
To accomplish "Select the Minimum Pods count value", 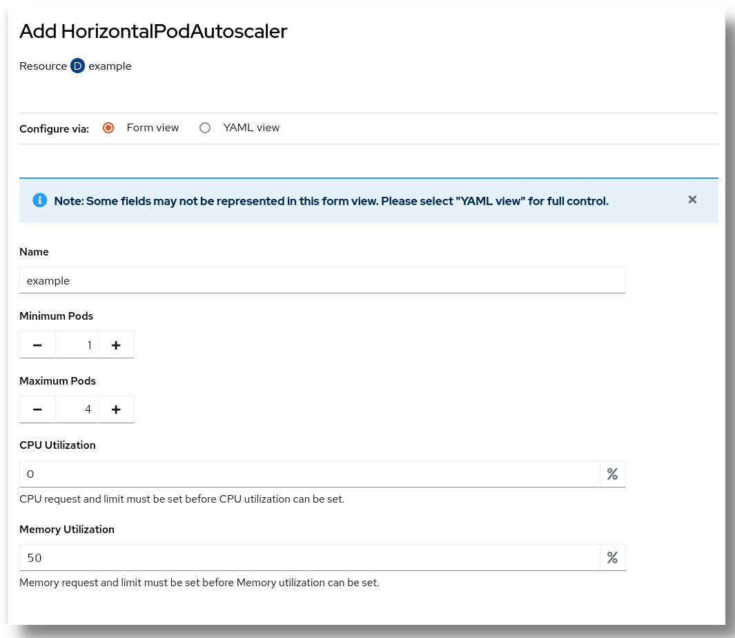I will tap(77, 344).
